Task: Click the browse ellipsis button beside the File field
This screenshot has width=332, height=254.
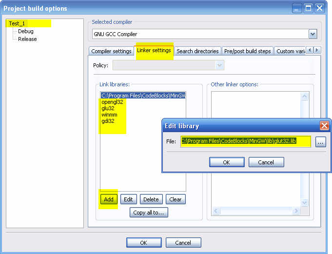Action: click(321, 142)
